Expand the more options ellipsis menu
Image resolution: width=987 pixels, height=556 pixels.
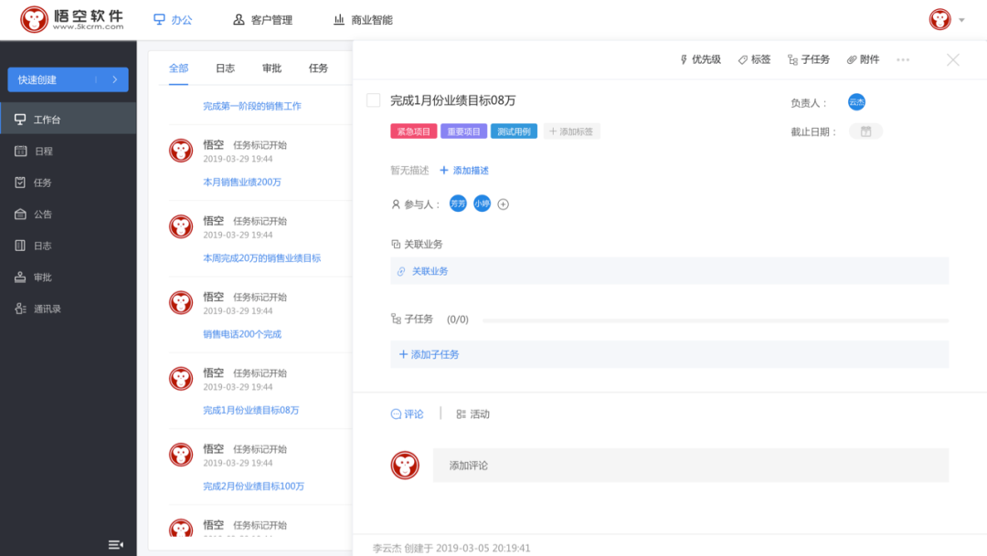click(903, 58)
